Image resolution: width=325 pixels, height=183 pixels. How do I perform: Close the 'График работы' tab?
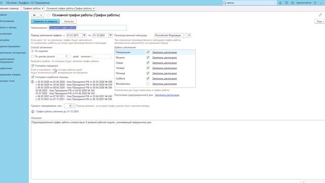43,8
